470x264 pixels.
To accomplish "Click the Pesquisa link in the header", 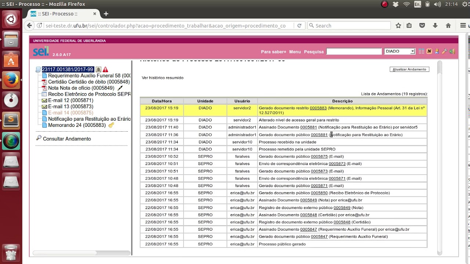I will click(x=314, y=52).
